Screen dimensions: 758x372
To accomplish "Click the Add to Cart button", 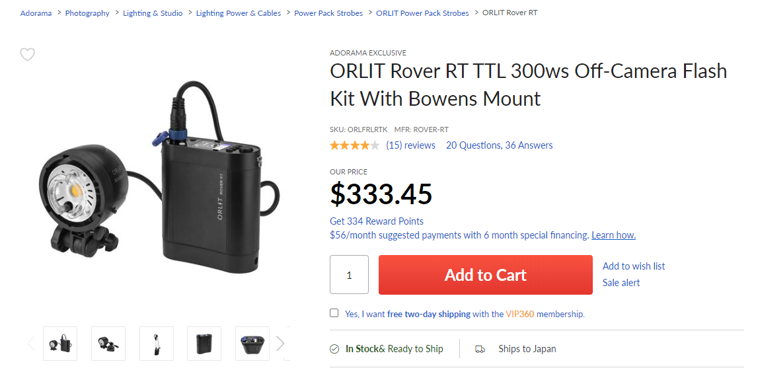I will click(x=485, y=275).
